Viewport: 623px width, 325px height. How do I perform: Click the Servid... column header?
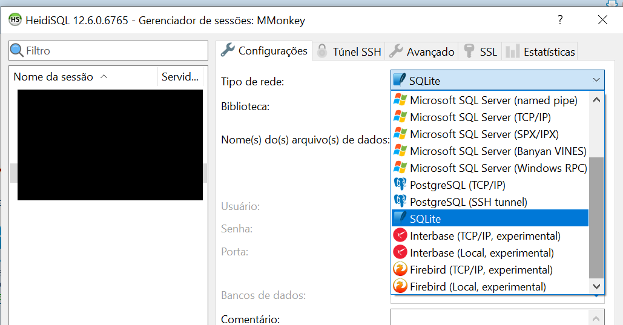click(x=180, y=77)
